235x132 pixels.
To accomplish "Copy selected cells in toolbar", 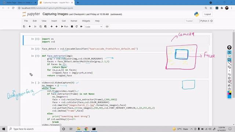I will 40,26.
